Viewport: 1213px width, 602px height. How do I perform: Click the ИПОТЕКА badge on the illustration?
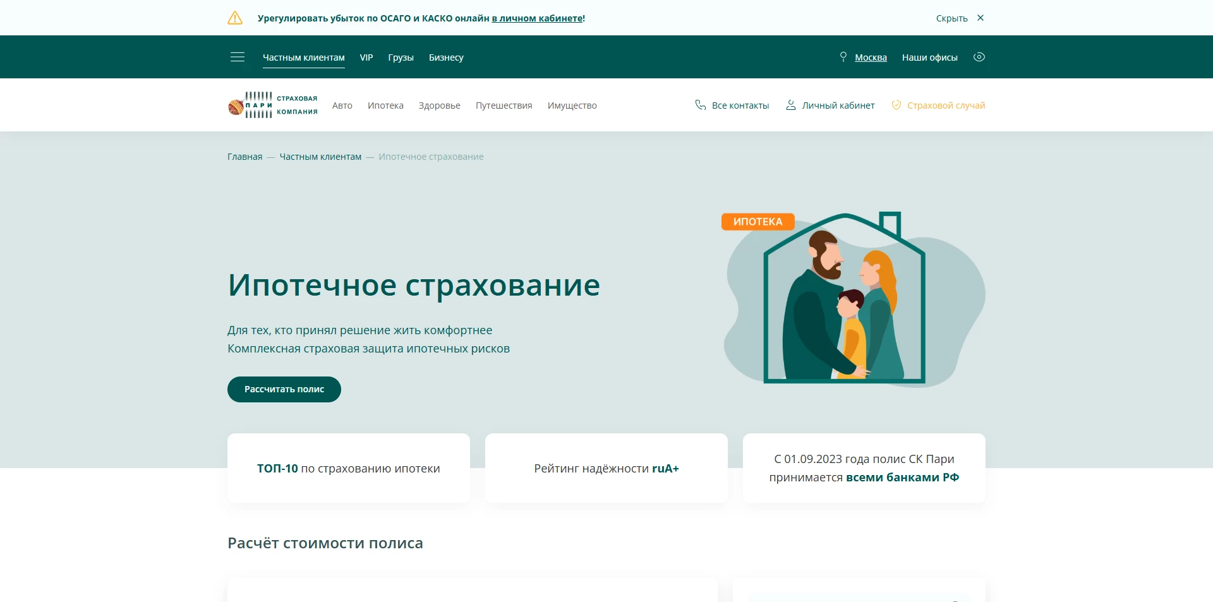pyautogui.click(x=757, y=221)
